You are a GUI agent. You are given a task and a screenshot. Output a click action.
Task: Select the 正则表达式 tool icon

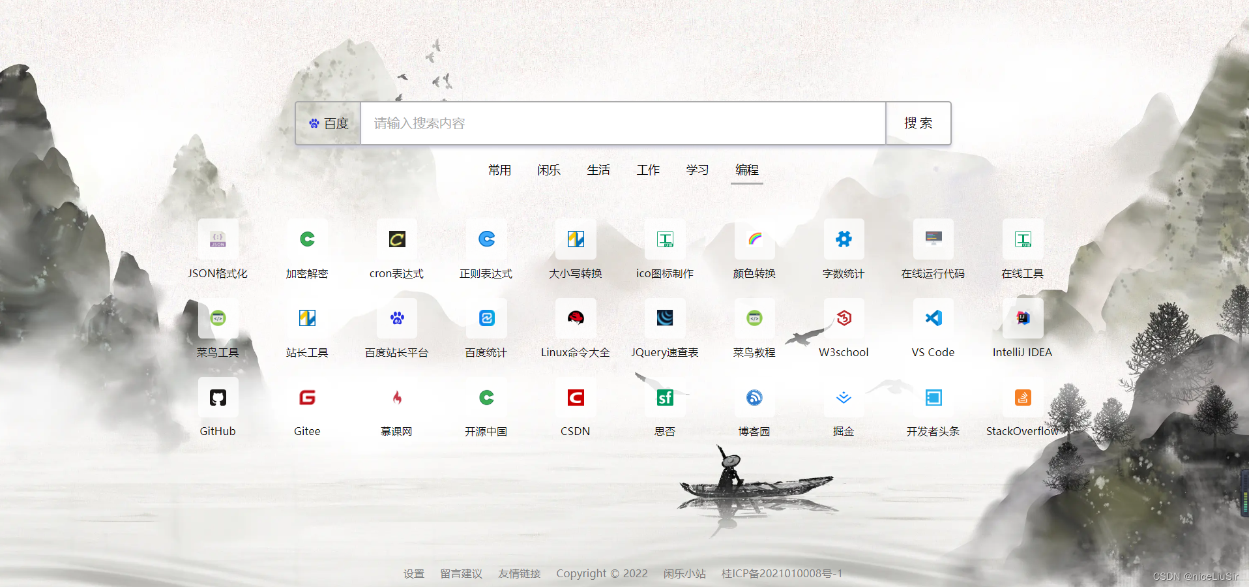point(486,239)
